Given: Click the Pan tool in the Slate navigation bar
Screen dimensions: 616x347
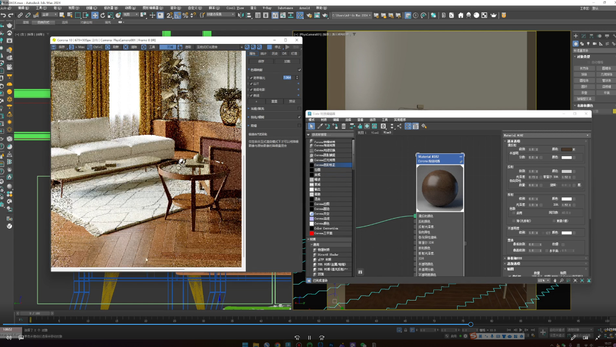Looking at the screenshot, I should [x=555, y=280].
